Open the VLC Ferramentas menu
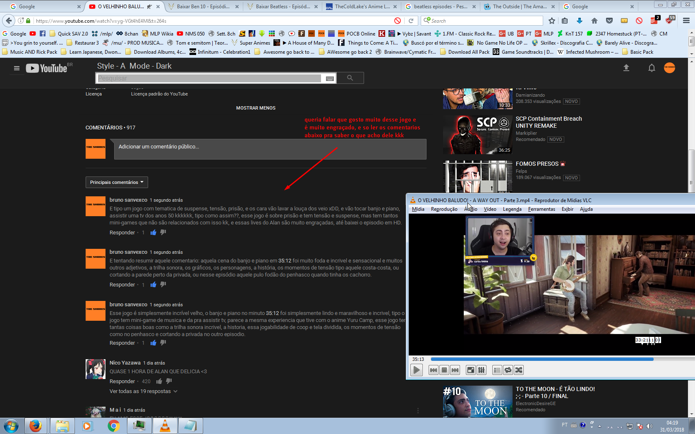 tap(541, 209)
